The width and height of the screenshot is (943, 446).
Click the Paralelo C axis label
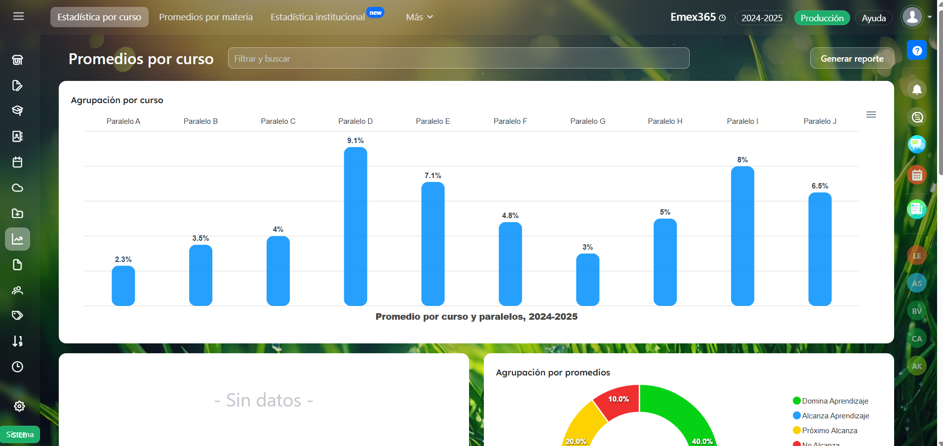(x=278, y=121)
